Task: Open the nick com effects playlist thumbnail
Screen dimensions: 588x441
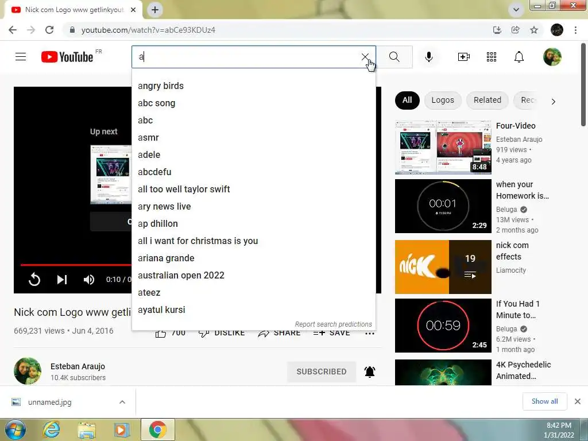Action: (x=443, y=266)
